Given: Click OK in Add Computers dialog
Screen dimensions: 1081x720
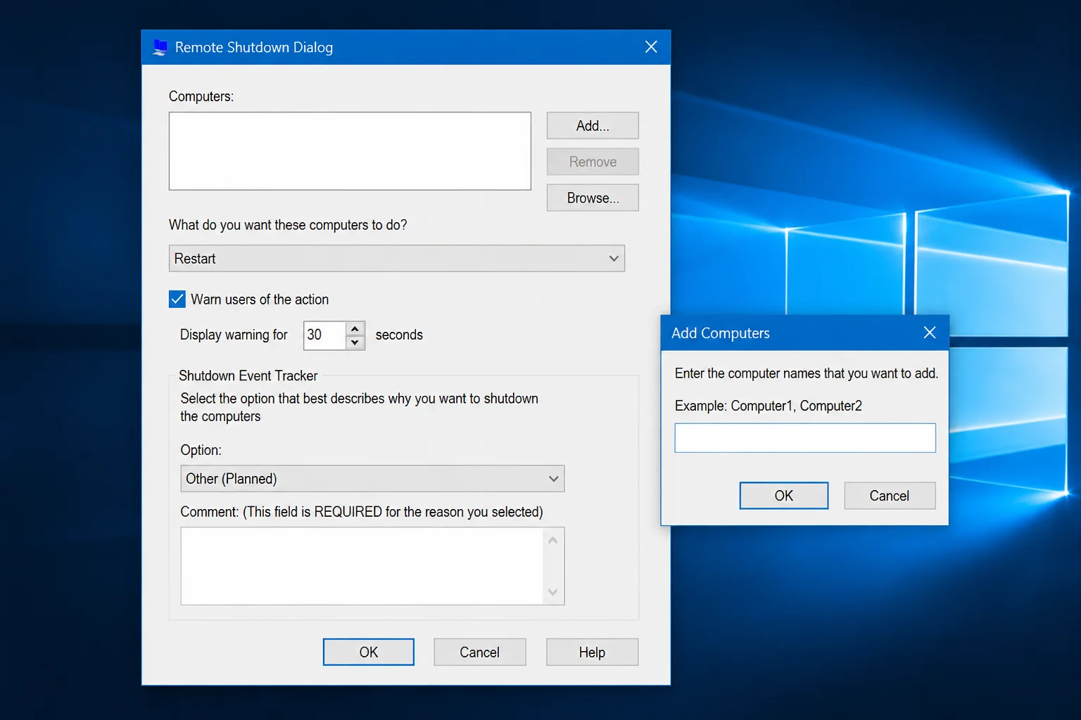Looking at the screenshot, I should [784, 496].
